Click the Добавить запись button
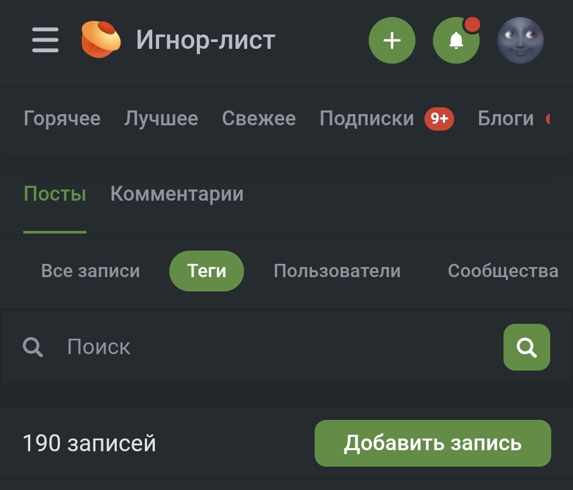573x490 pixels. pyautogui.click(x=432, y=443)
